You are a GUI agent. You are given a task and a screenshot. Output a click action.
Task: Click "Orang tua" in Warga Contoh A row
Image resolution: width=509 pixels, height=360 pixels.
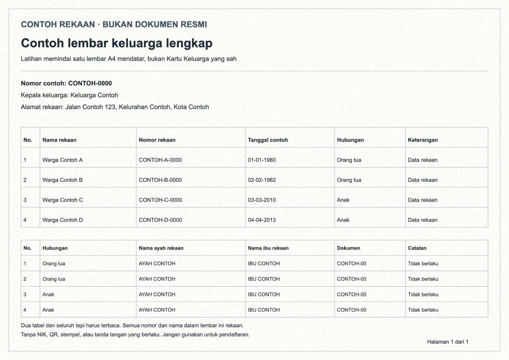pos(349,160)
